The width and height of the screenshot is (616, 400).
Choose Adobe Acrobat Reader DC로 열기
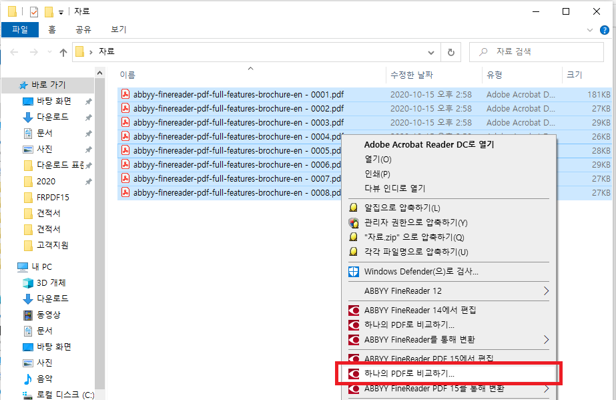(429, 145)
